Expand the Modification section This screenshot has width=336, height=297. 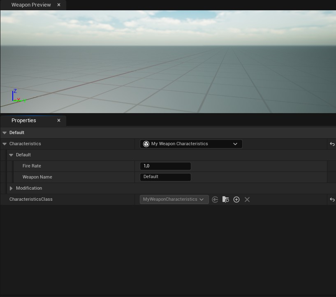coord(11,188)
